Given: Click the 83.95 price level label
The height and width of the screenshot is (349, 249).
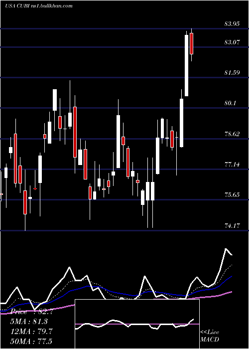Looking at the screenshot, I should pos(232,24).
